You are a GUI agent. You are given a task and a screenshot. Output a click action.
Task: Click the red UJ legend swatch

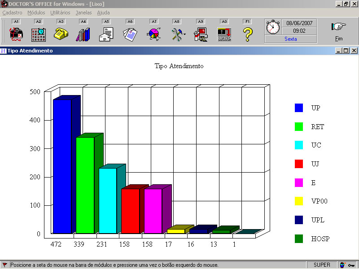coord(299,164)
